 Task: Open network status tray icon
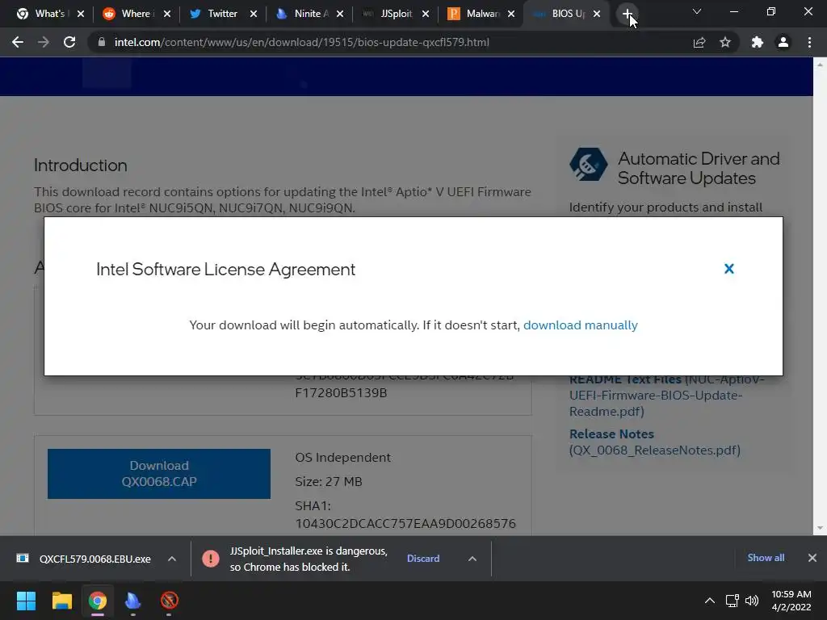(x=732, y=601)
